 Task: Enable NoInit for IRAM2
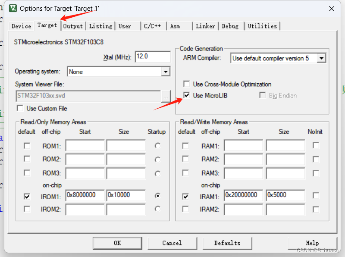pyautogui.click(x=316, y=210)
